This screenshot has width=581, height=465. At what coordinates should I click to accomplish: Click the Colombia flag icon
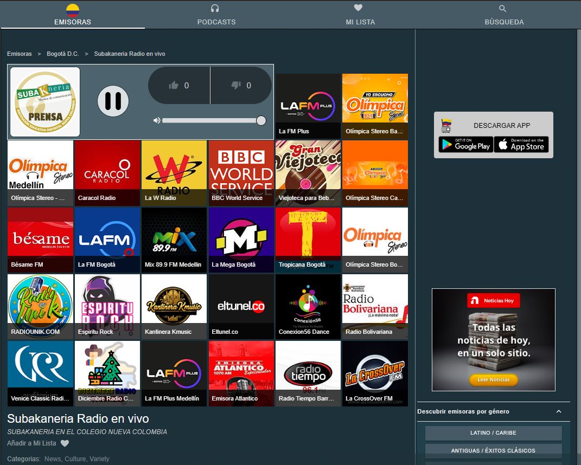pos(72,10)
